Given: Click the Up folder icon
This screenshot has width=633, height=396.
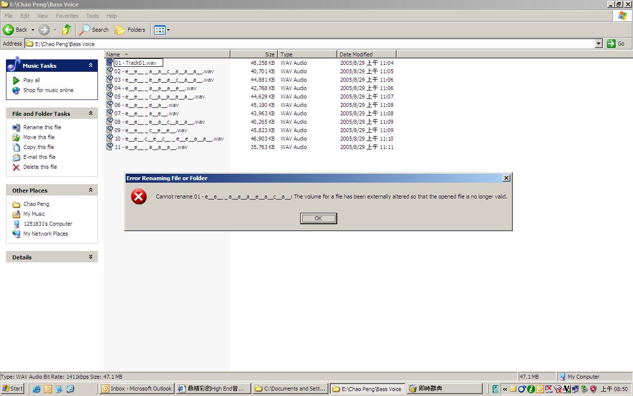Looking at the screenshot, I should click(67, 30).
